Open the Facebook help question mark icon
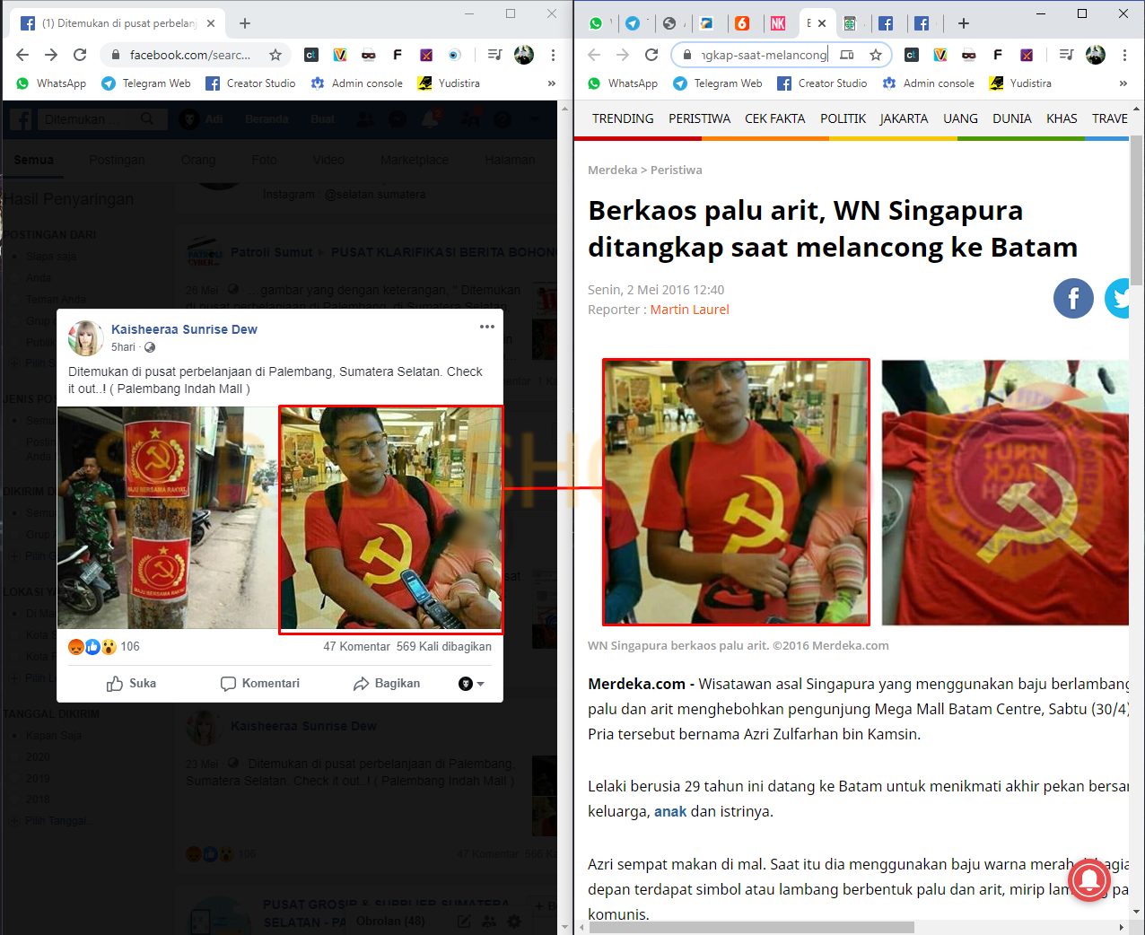The width and height of the screenshot is (1145, 935). 503,119
